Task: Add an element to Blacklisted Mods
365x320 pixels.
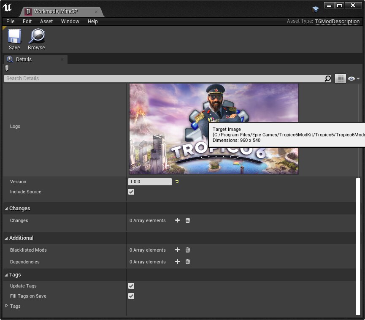Action: click(177, 250)
